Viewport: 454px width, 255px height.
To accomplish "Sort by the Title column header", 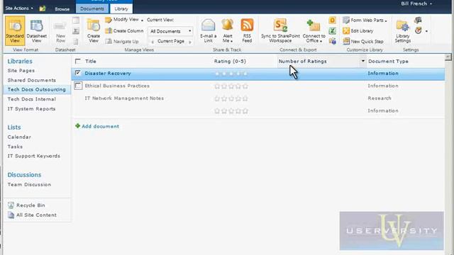I will pyautogui.click(x=91, y=62).
